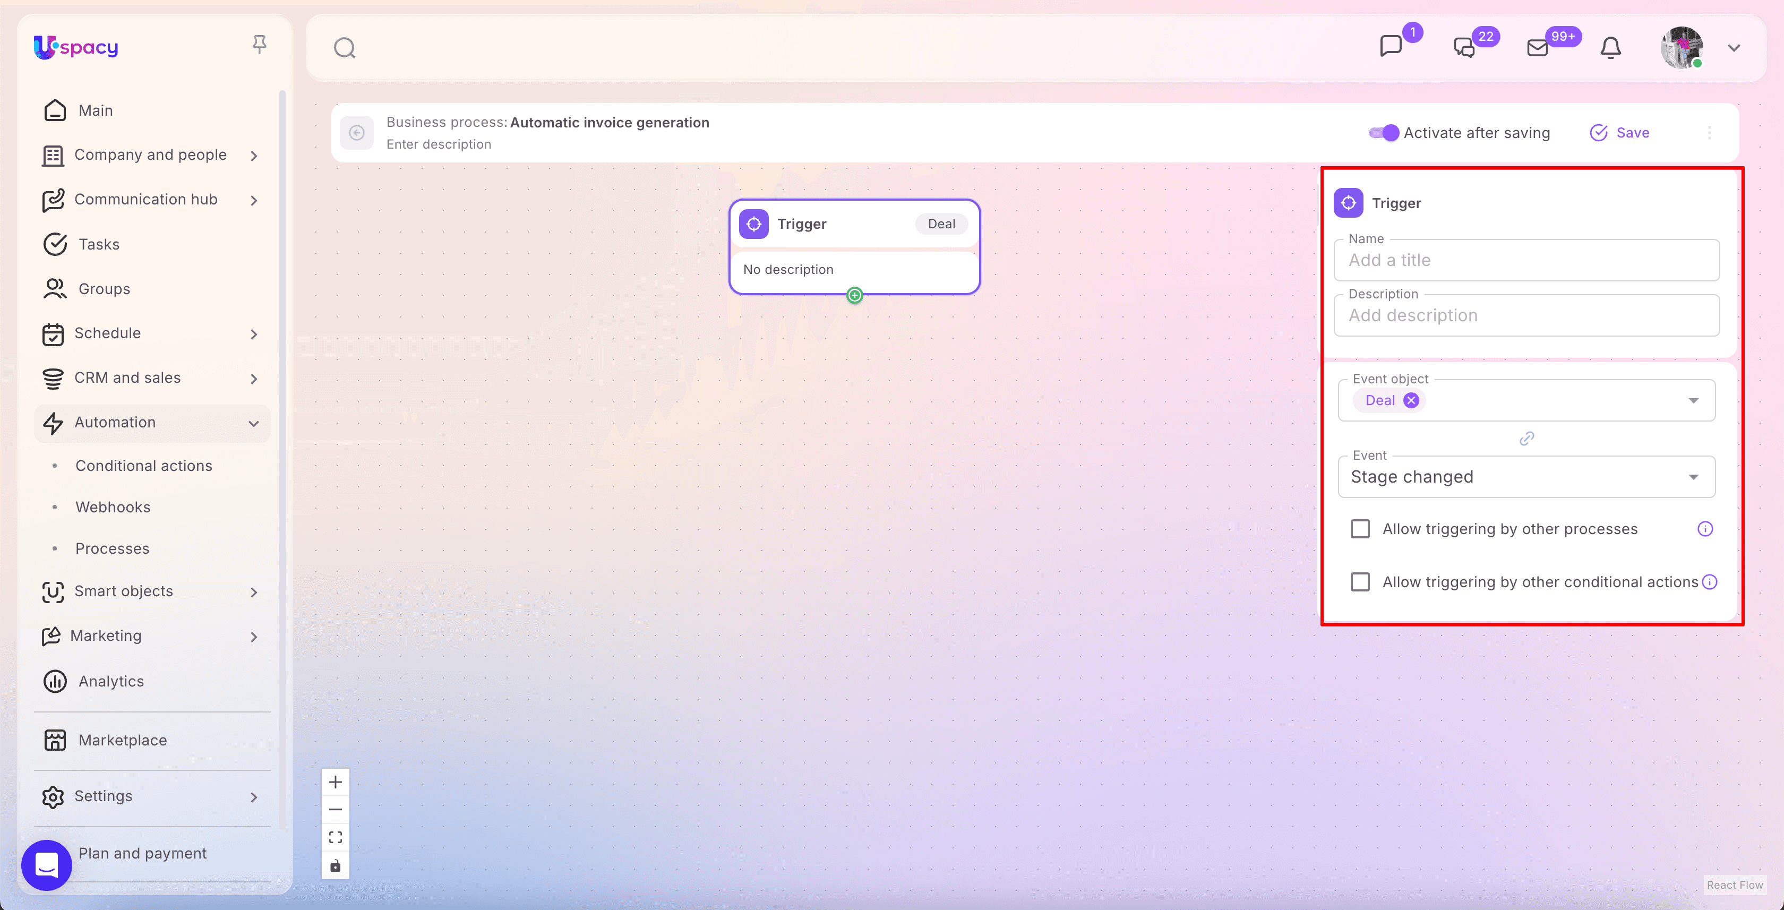Image resolution: width=1784 pixels, height=910 pixels.
Task: Save the business process
Action: point(1619,132)
